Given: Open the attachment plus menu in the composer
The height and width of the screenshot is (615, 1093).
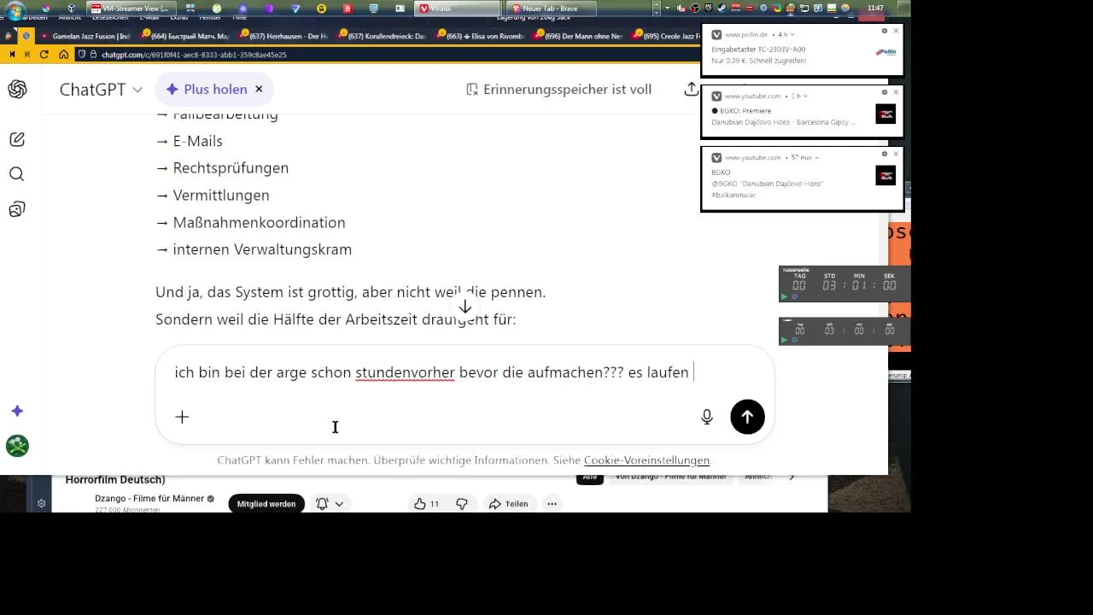Looking at the screenshot, I should [182, 417].
